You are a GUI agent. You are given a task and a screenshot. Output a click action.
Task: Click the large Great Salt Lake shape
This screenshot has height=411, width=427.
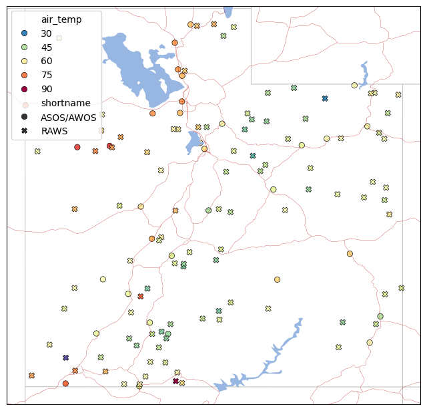141,71
